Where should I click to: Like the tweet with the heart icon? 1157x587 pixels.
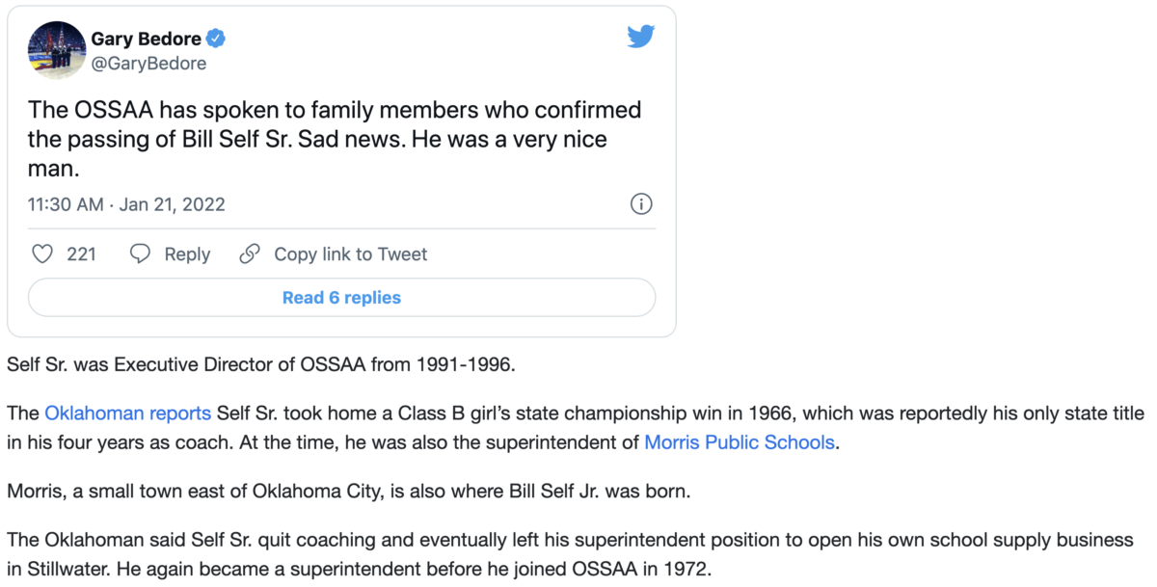[42, 254]
